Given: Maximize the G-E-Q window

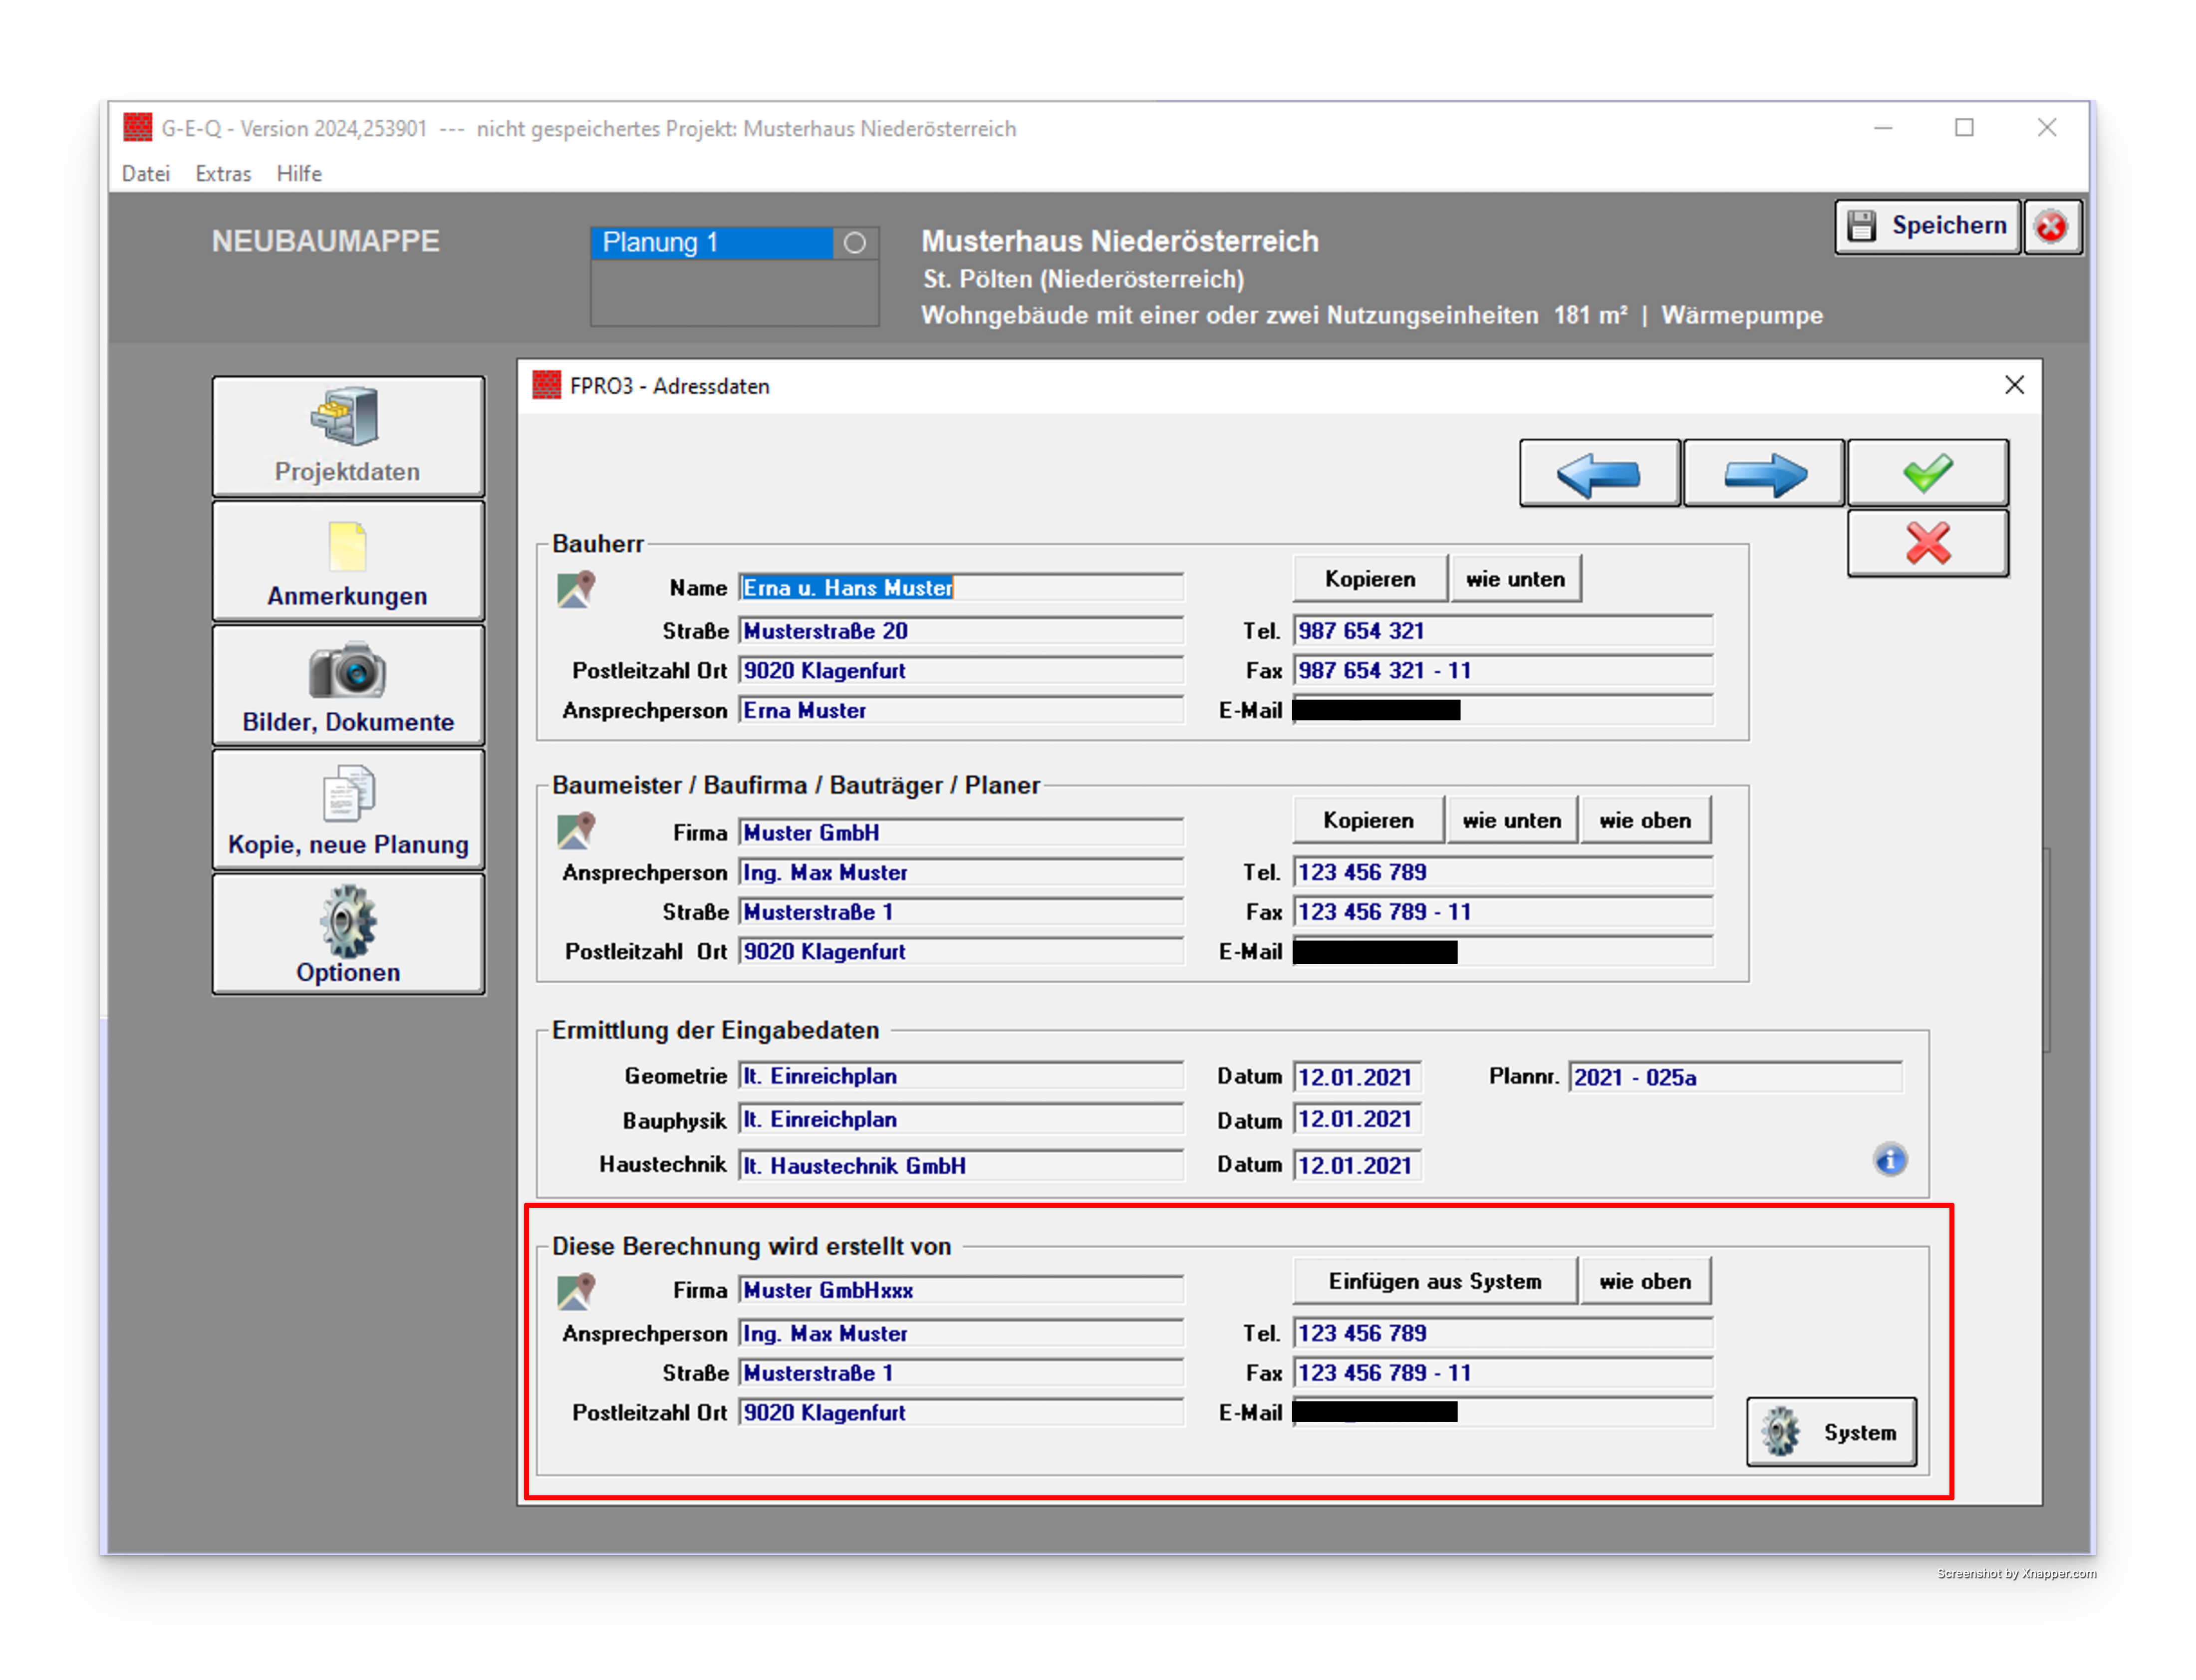Looking at the screenshot, I should point(1964,128).
